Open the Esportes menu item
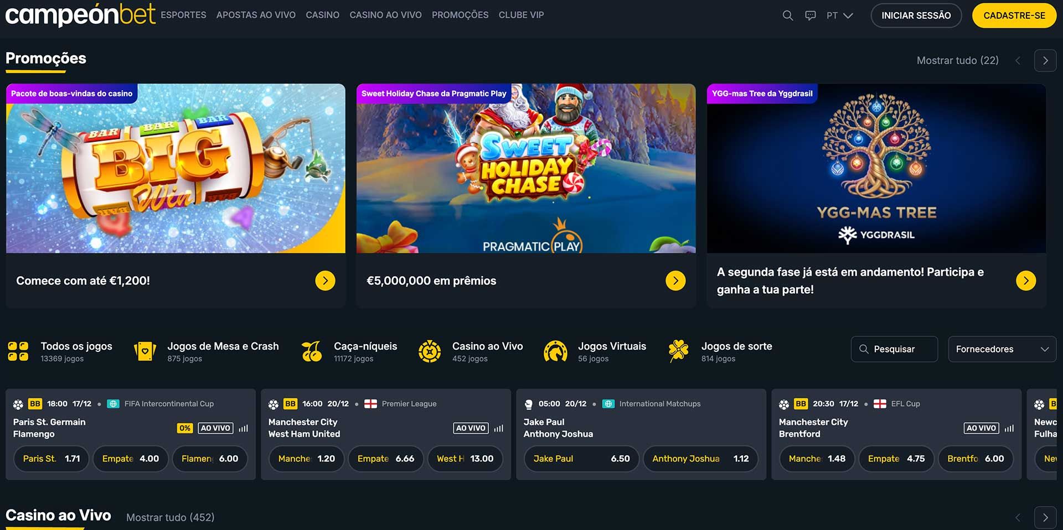The image size is (1063, 530). pyautogui.click(x=183, y=15)
